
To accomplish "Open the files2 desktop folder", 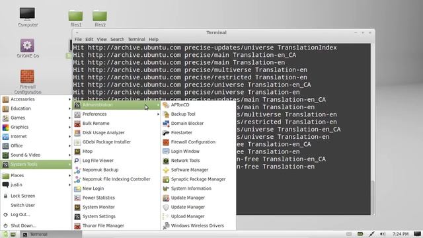I will coord(100,18).
